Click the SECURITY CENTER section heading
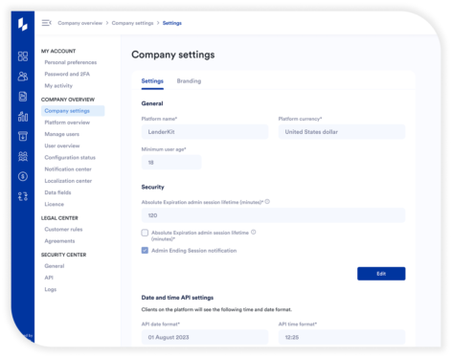The image size is (452, 358). [x=63, y=255]
